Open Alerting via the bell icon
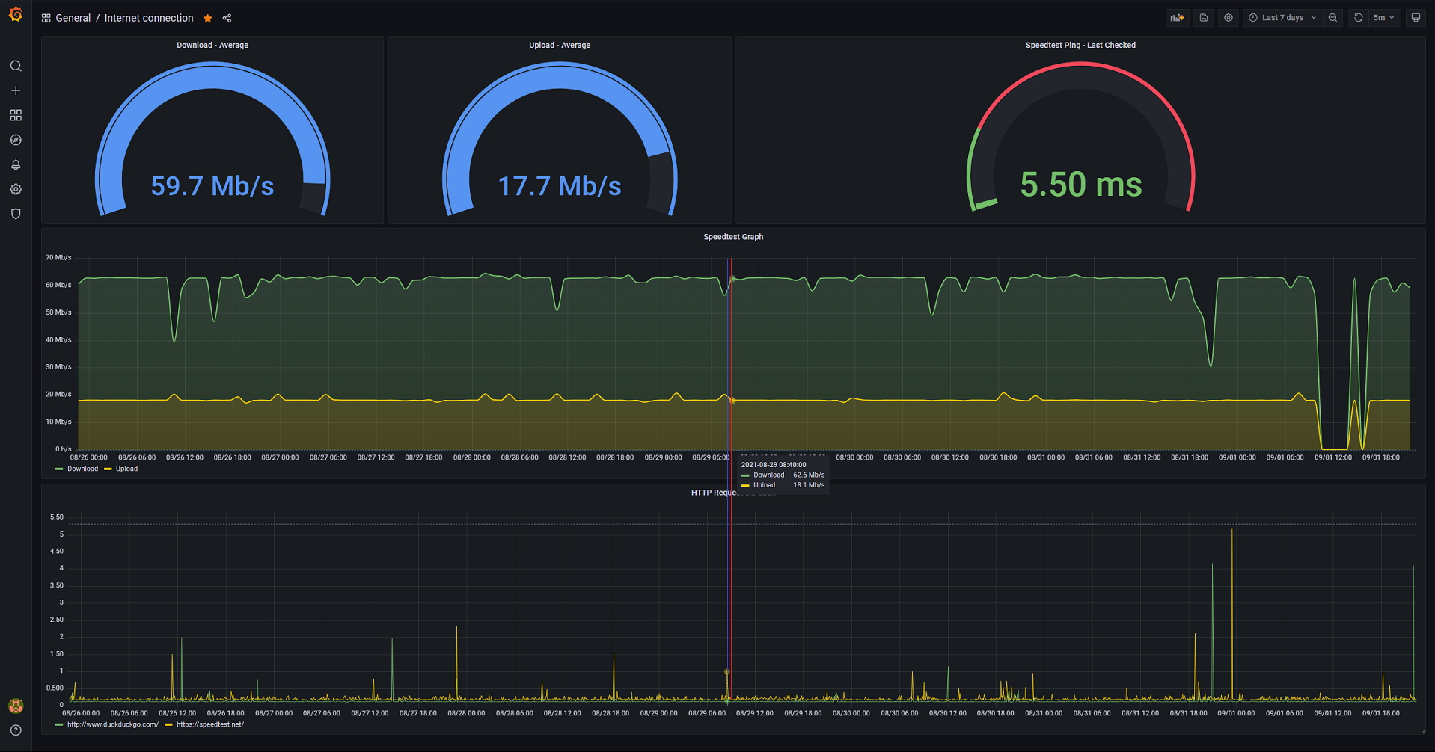This screenshot has width=1435, height=752. (16, 164)
